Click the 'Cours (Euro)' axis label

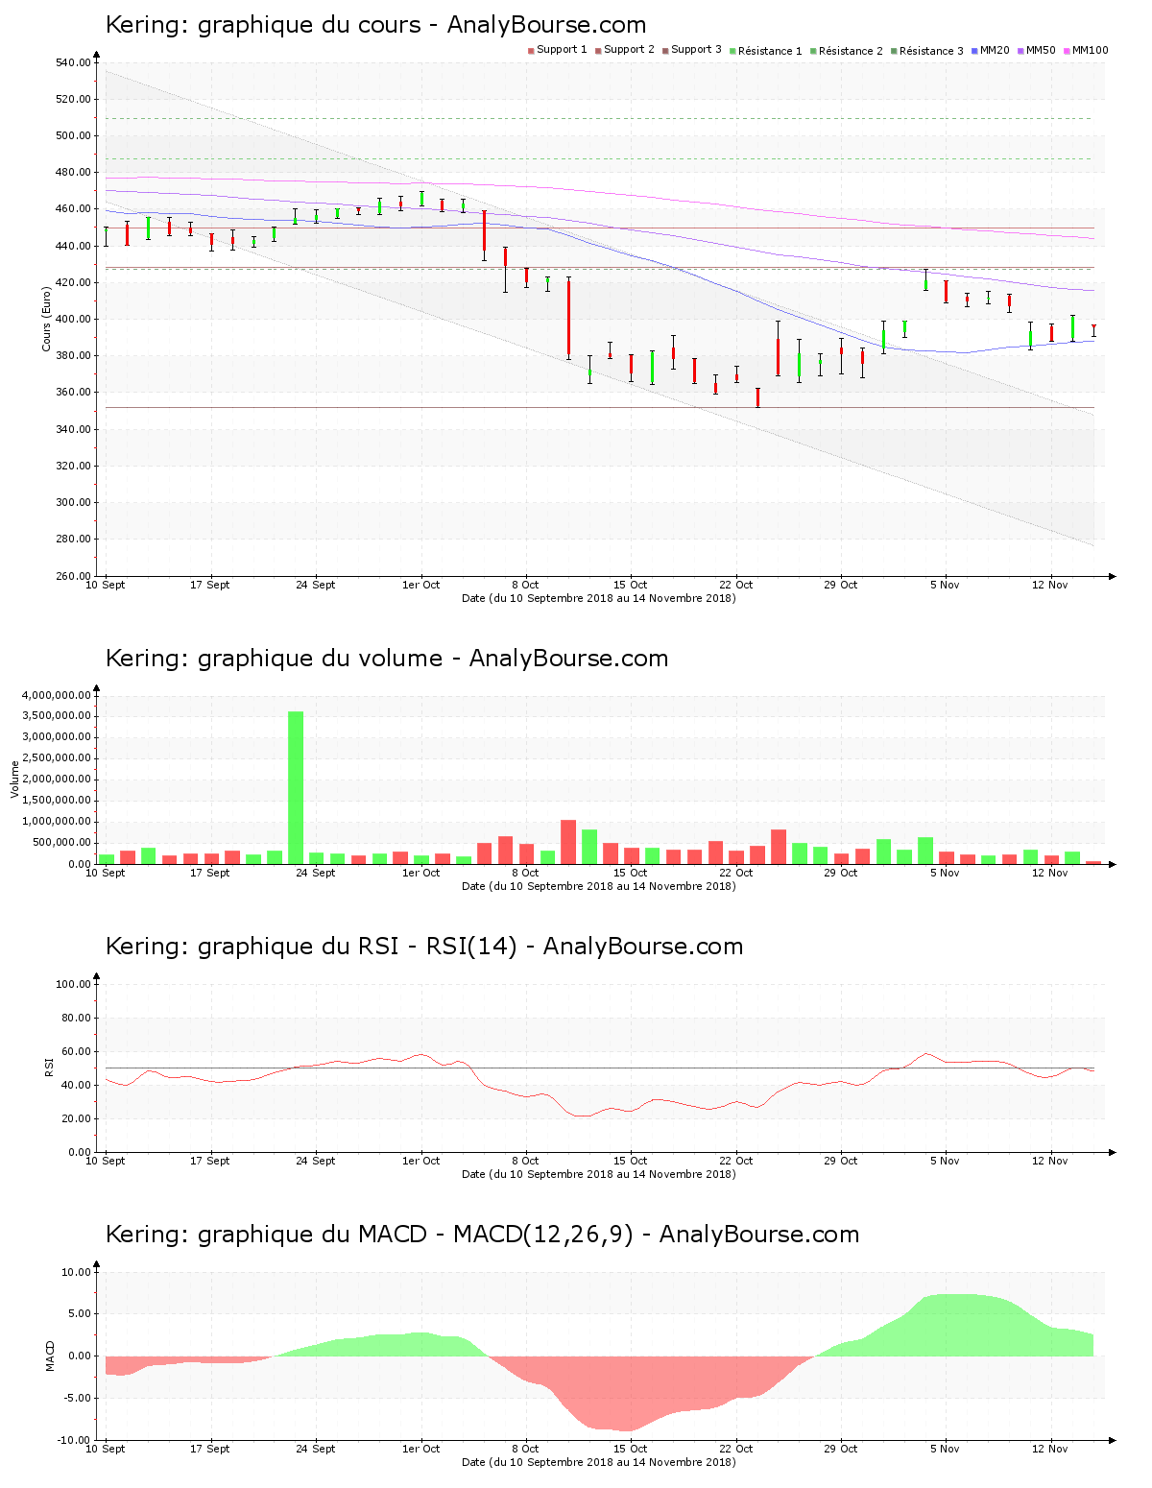46,319
